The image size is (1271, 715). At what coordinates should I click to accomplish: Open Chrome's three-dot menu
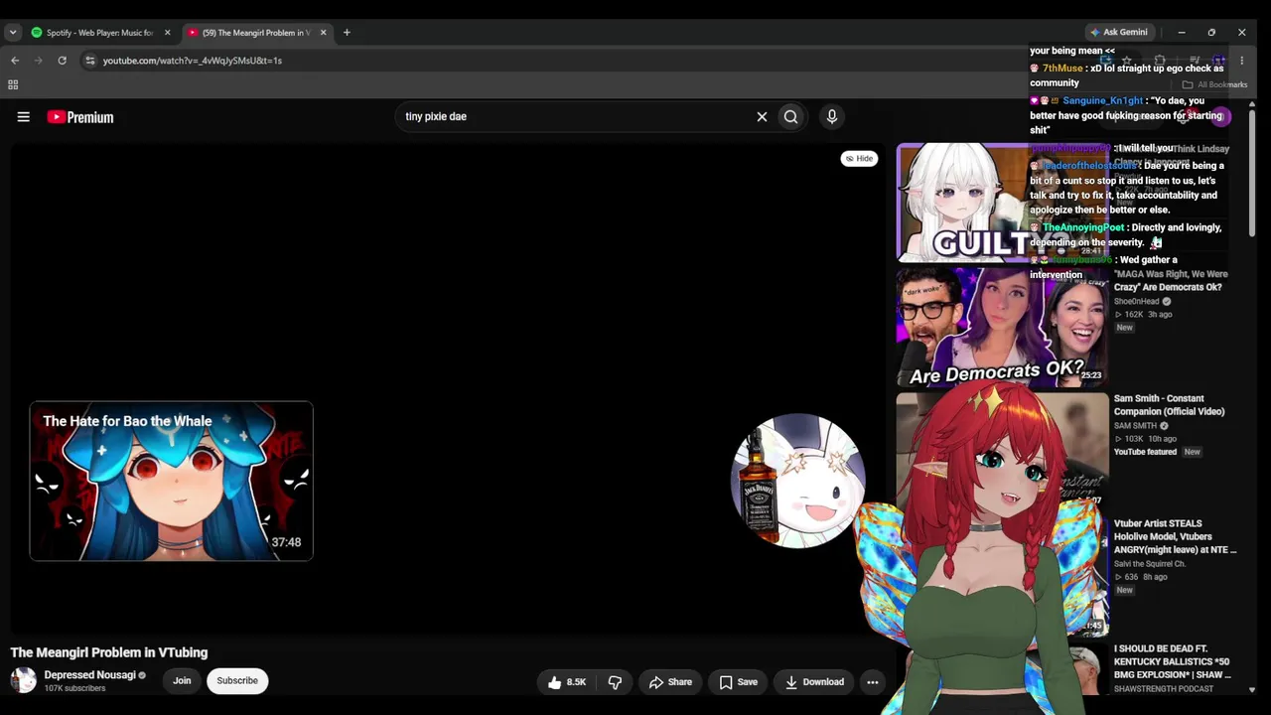(1241, 61)
